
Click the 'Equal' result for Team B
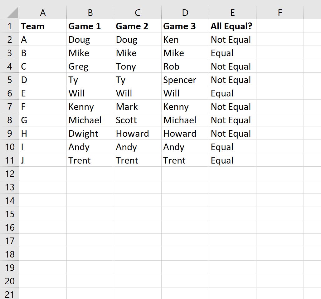[x=233, y=53]
